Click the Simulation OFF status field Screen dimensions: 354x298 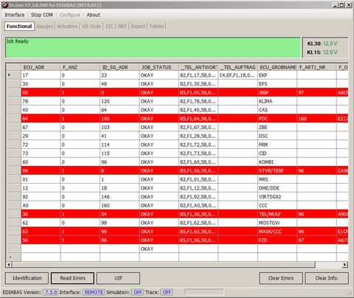(138, 292)
